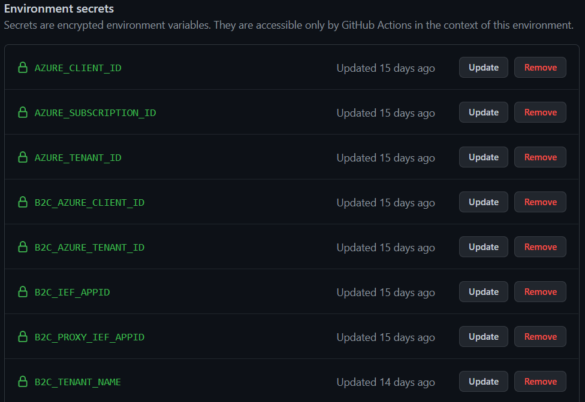The image size is (585, 402).
Task: Update the AZURE_SUBSCRIPTION_ID secret
Action: (x=483, y=112)
